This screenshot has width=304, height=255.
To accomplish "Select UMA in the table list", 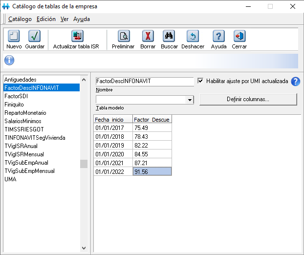I will [42, 179].
